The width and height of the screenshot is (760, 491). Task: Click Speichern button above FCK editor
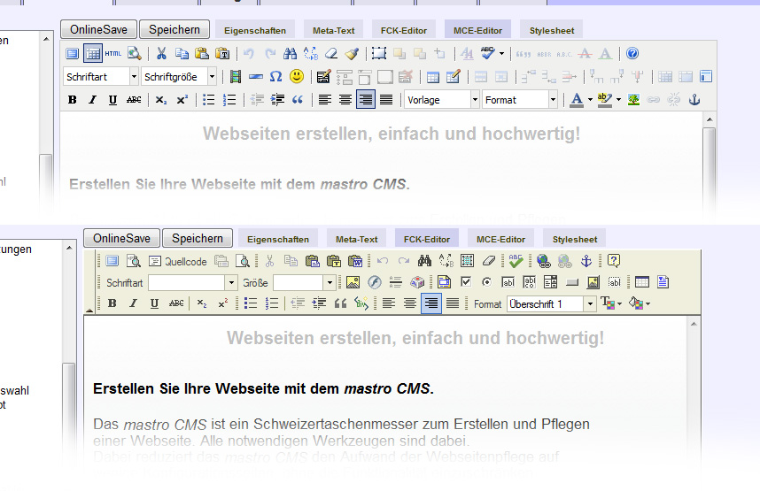tap(198, 238)
